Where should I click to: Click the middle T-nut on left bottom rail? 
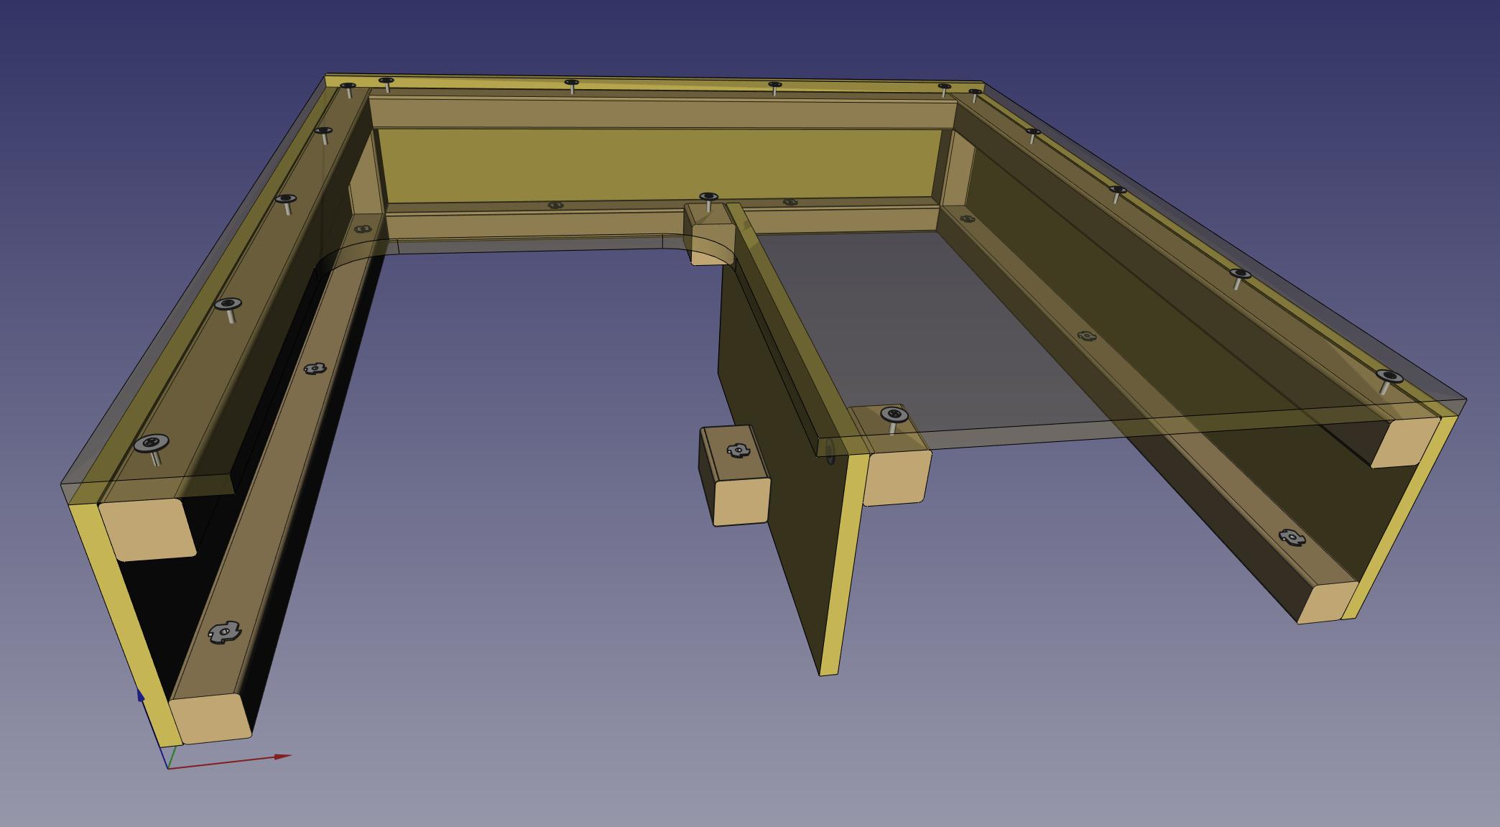click(x=315, y=369)
